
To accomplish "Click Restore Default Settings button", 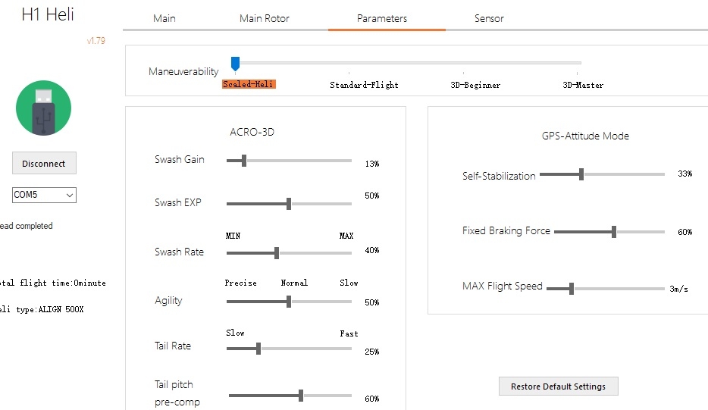I will (x=558, y=387).
